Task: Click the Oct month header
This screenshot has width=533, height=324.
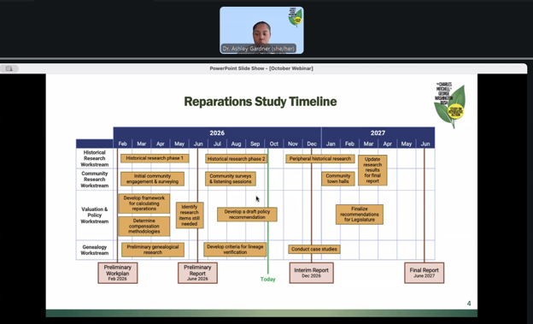Action: (x=274, y=144)
